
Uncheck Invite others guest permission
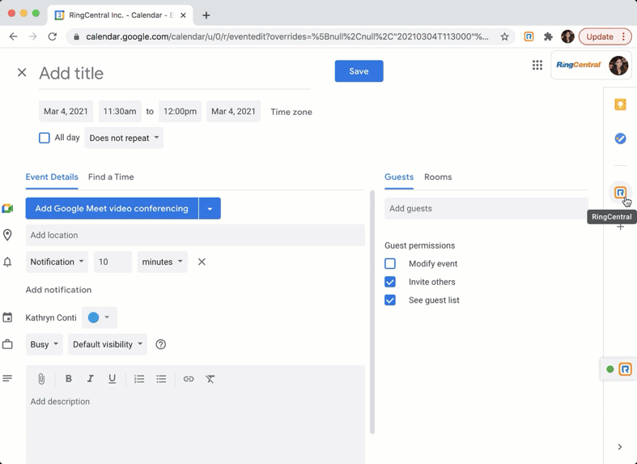pos(390,282)
